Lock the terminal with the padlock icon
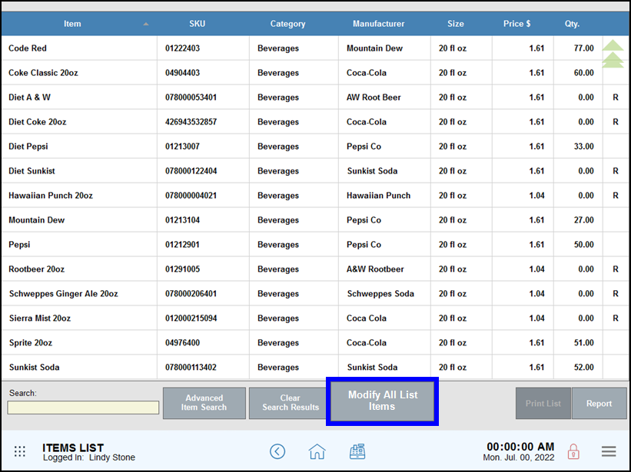The width and height of the screenshot is (631, 472). tap(573, 451)
